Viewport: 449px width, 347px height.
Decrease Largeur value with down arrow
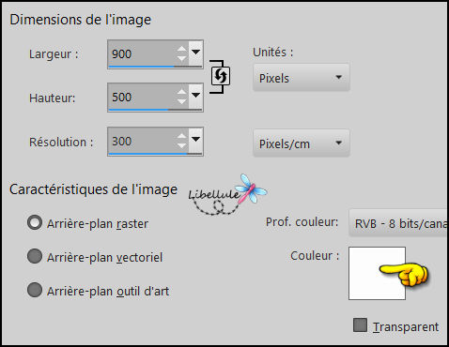tap(181, 58)
